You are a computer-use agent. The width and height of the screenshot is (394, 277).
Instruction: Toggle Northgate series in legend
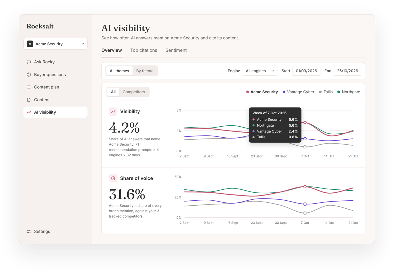[x=349, y=92]
